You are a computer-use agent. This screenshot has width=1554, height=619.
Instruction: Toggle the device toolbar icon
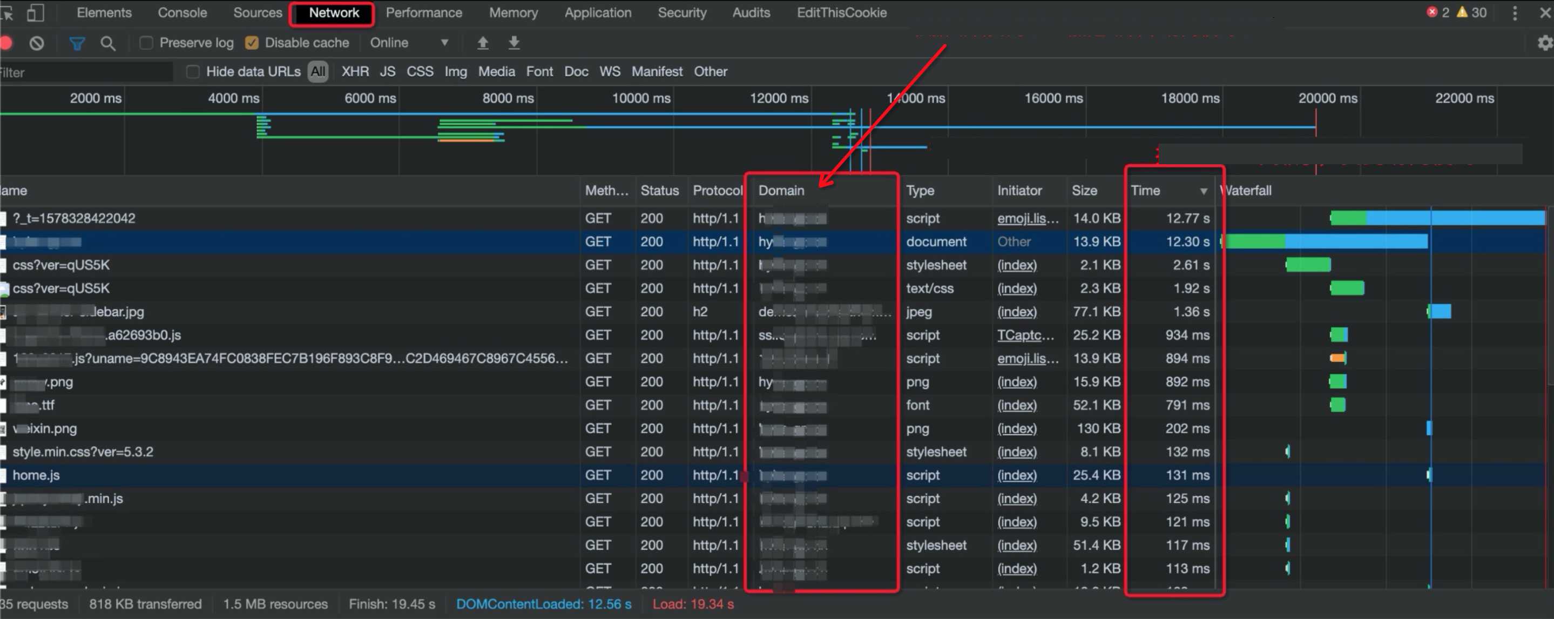pos(36,12)
